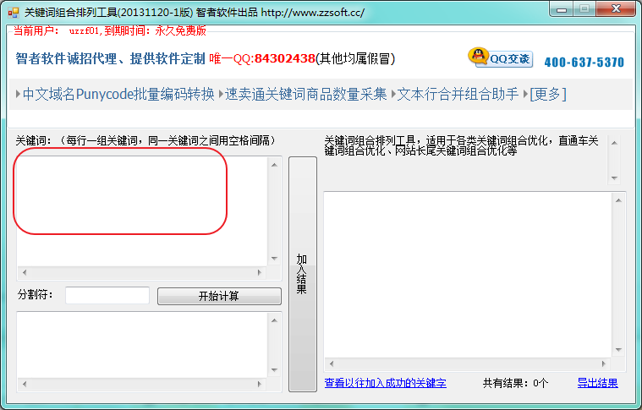The width and height of the screenshot is (642, 410).
Task: Click the application icon in title bar
Action: (x=14, y=13)
